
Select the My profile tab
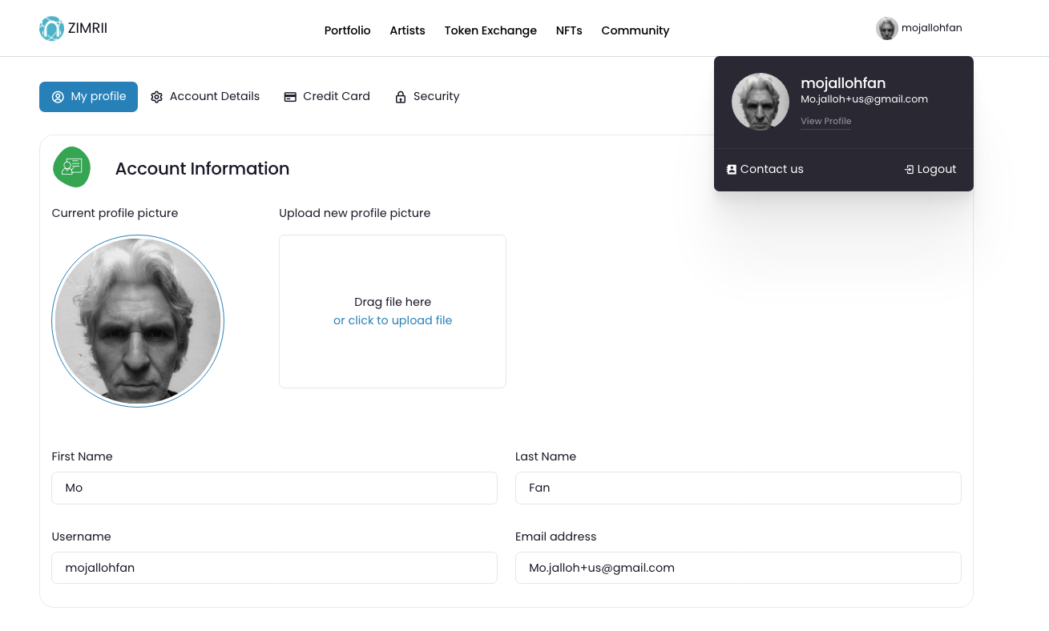tap(88, 97)
